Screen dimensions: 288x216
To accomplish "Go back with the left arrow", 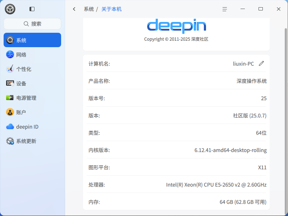I will (74, 9).
